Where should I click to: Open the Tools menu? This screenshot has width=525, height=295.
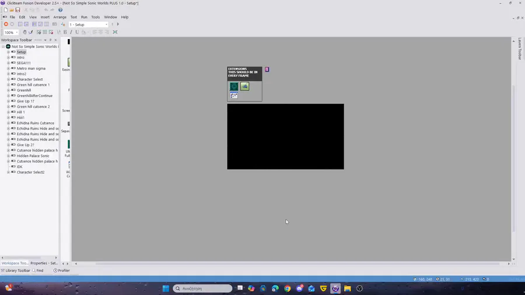click(x=96, y=17)
